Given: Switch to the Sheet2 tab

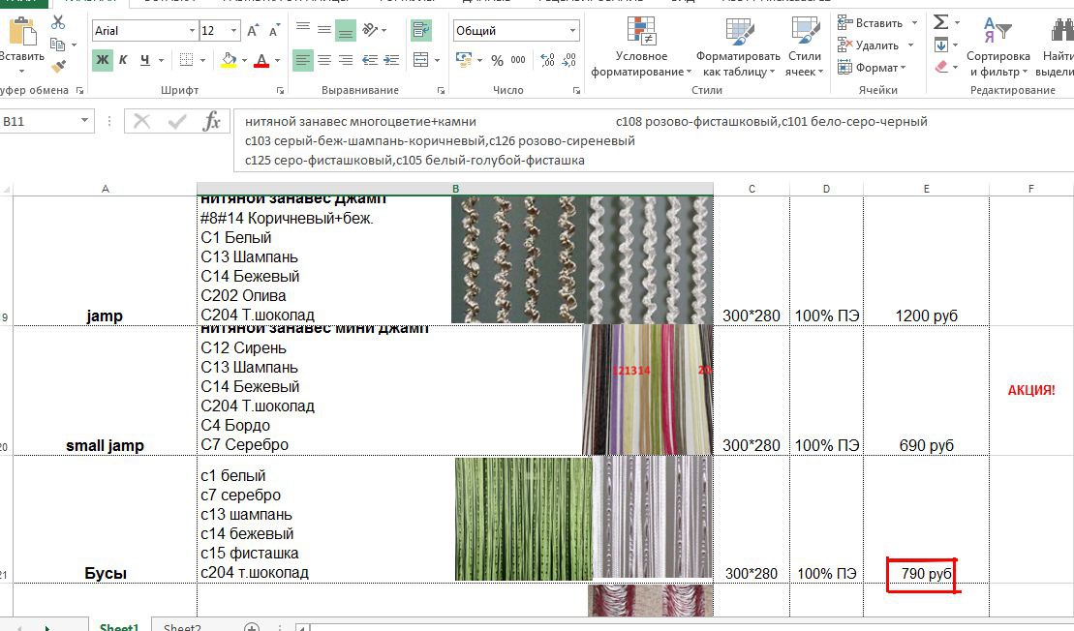Looking at the screenshot, I should (182, 626).
